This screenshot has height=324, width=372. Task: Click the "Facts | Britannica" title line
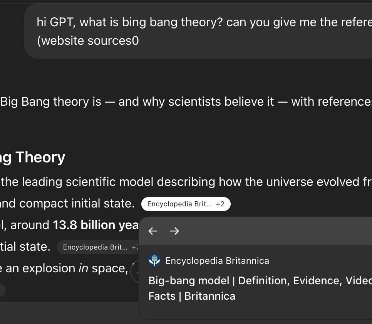pos(192,296)
